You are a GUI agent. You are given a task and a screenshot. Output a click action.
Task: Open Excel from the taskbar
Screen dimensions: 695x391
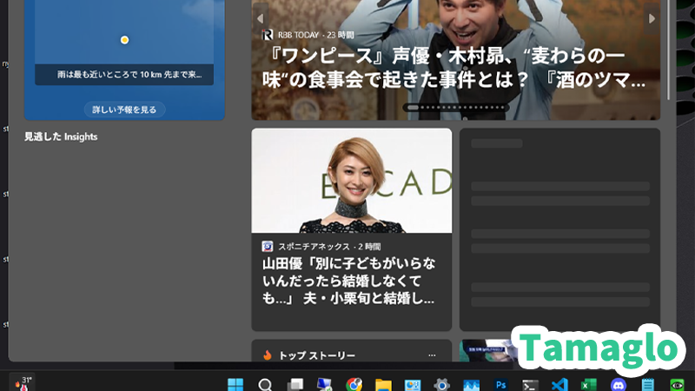[589, 384]
